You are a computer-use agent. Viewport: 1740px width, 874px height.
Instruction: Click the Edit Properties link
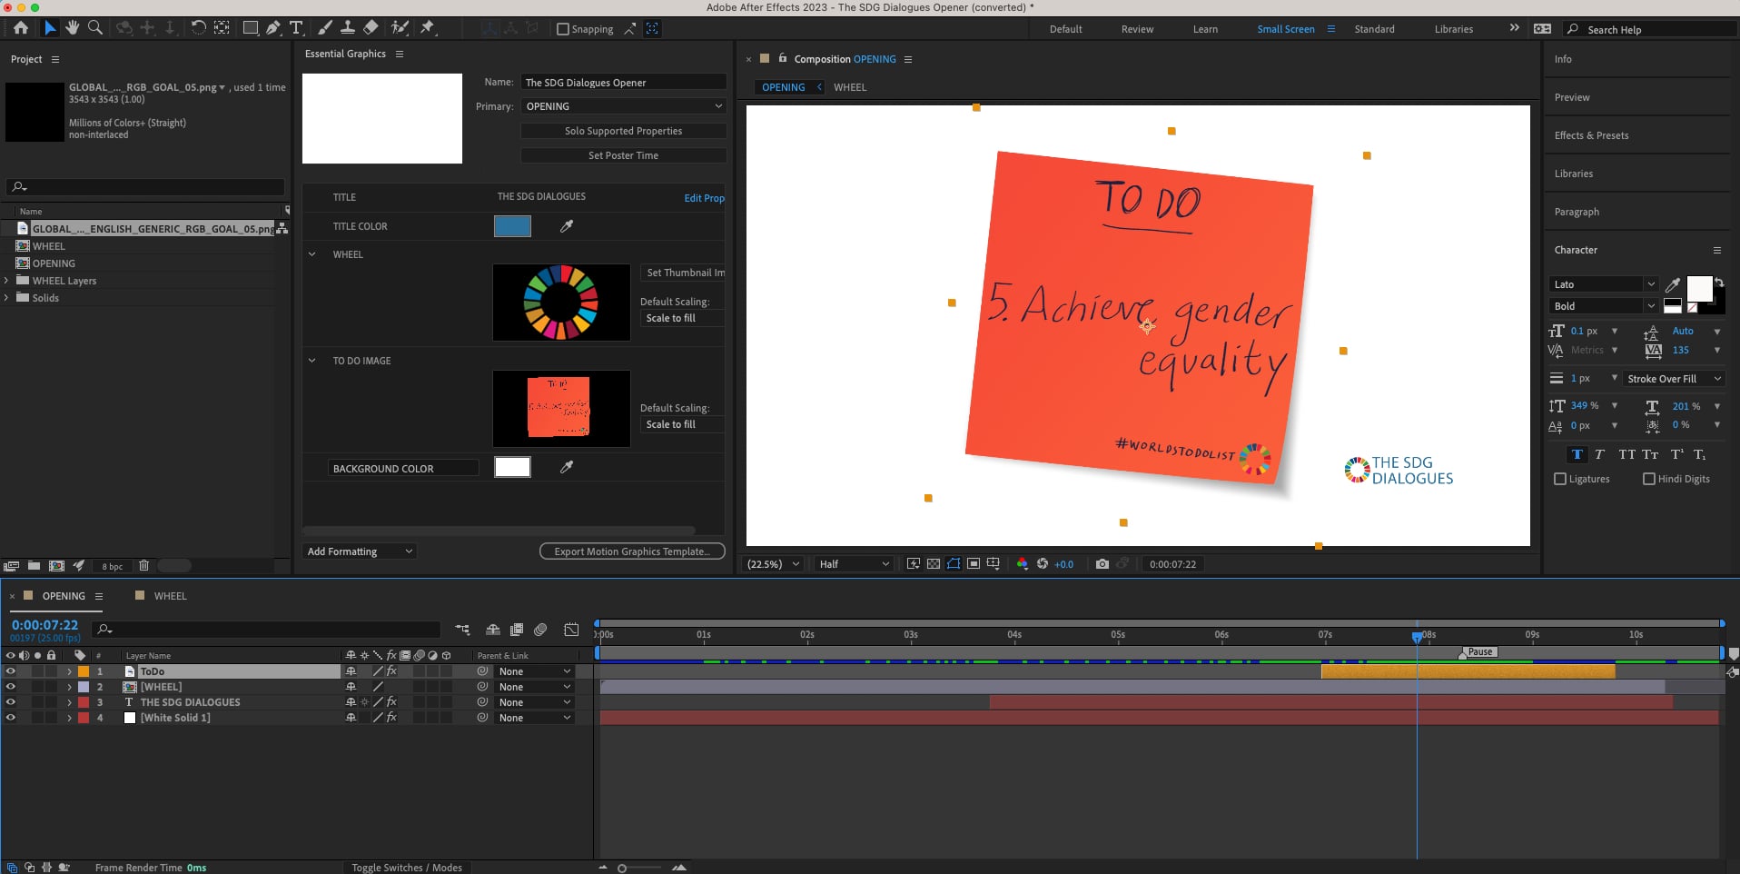point(704,198)
